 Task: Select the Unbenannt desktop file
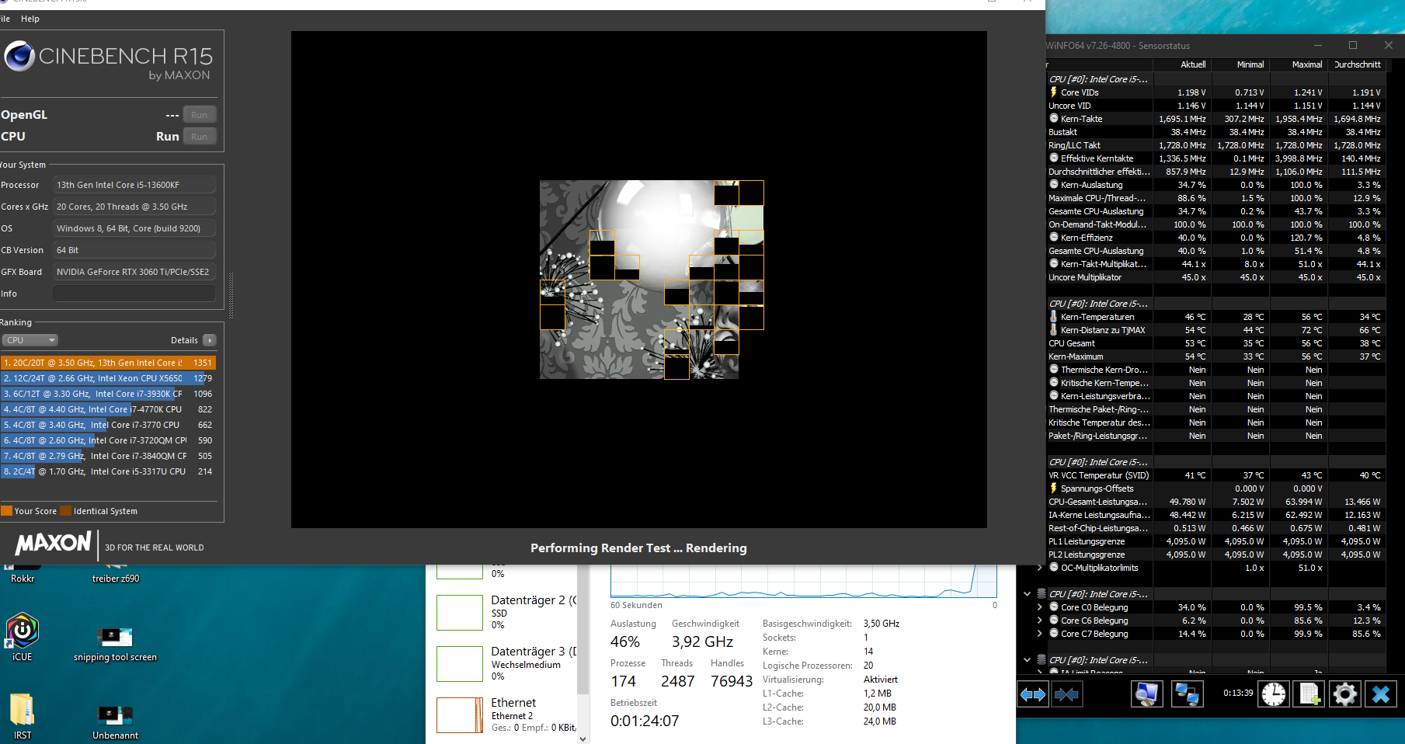pyautogui.click(x=115, y=722)
